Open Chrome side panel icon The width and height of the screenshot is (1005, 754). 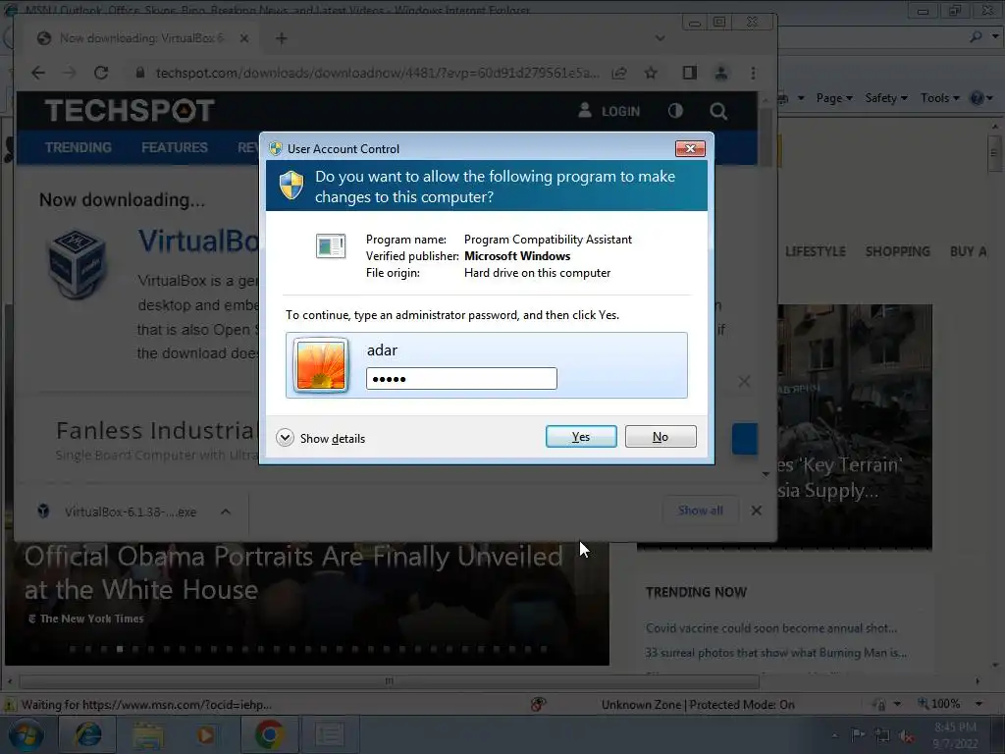pos(690,73)
